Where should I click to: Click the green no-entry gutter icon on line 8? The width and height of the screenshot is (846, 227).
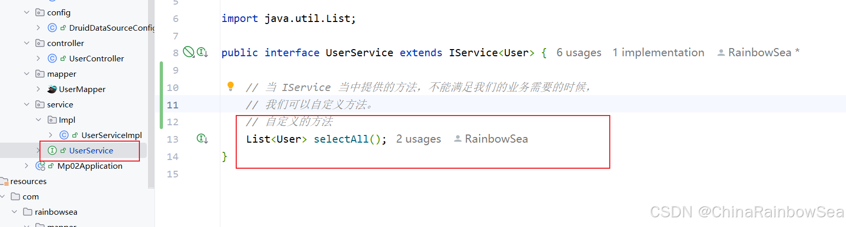(189, 52)
